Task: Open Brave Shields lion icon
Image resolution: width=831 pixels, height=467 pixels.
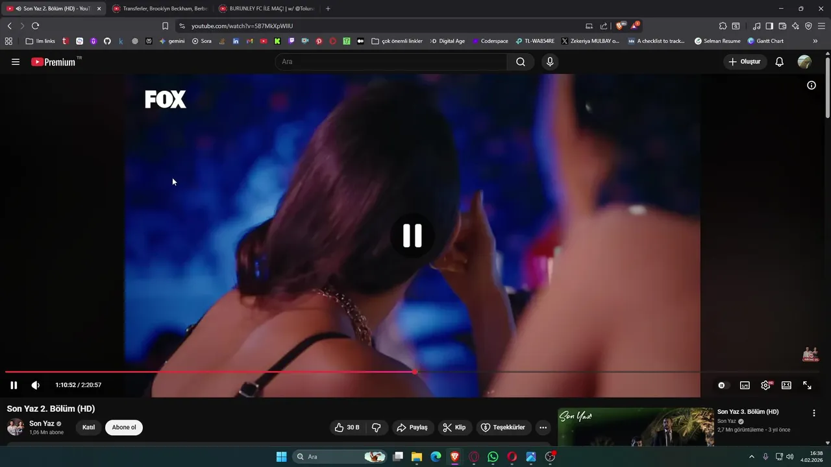Action: click(619, 26)
